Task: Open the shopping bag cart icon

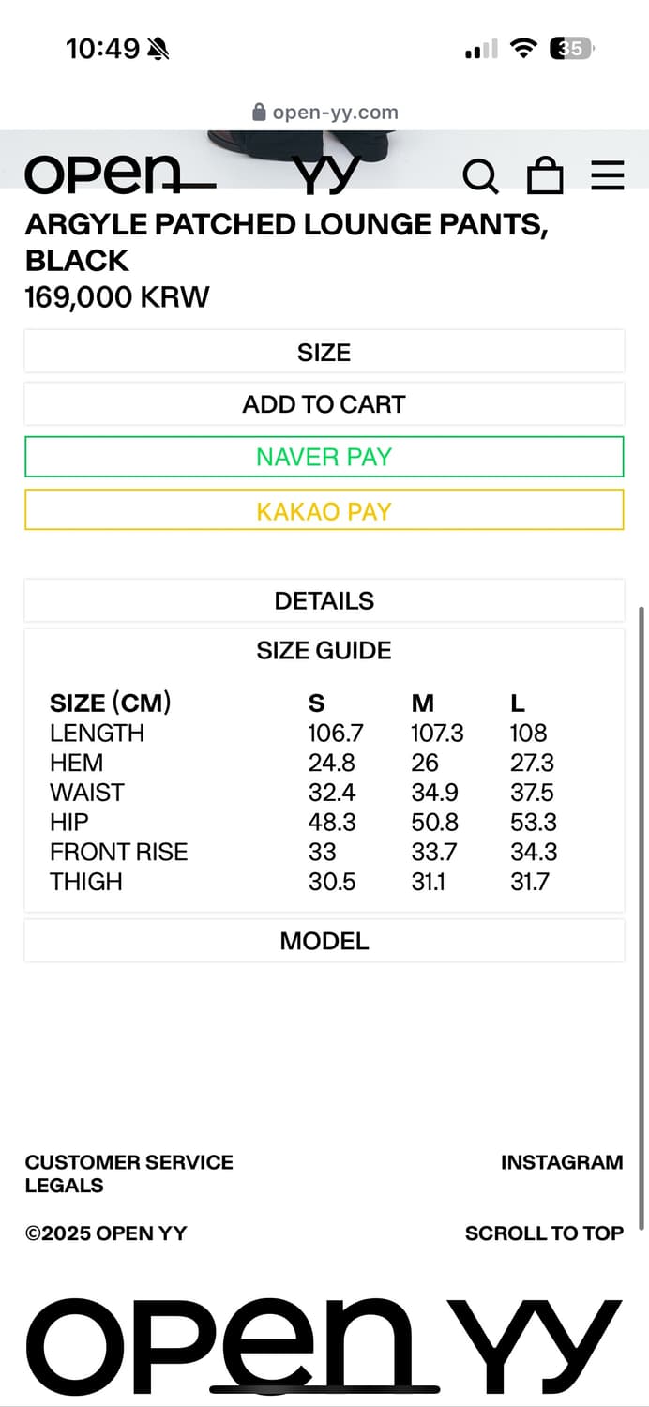Action: 545,175
